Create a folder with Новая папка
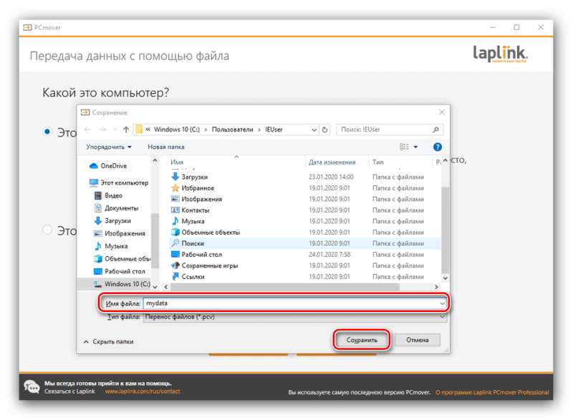The image size is (573, 420). coord(166,147)
